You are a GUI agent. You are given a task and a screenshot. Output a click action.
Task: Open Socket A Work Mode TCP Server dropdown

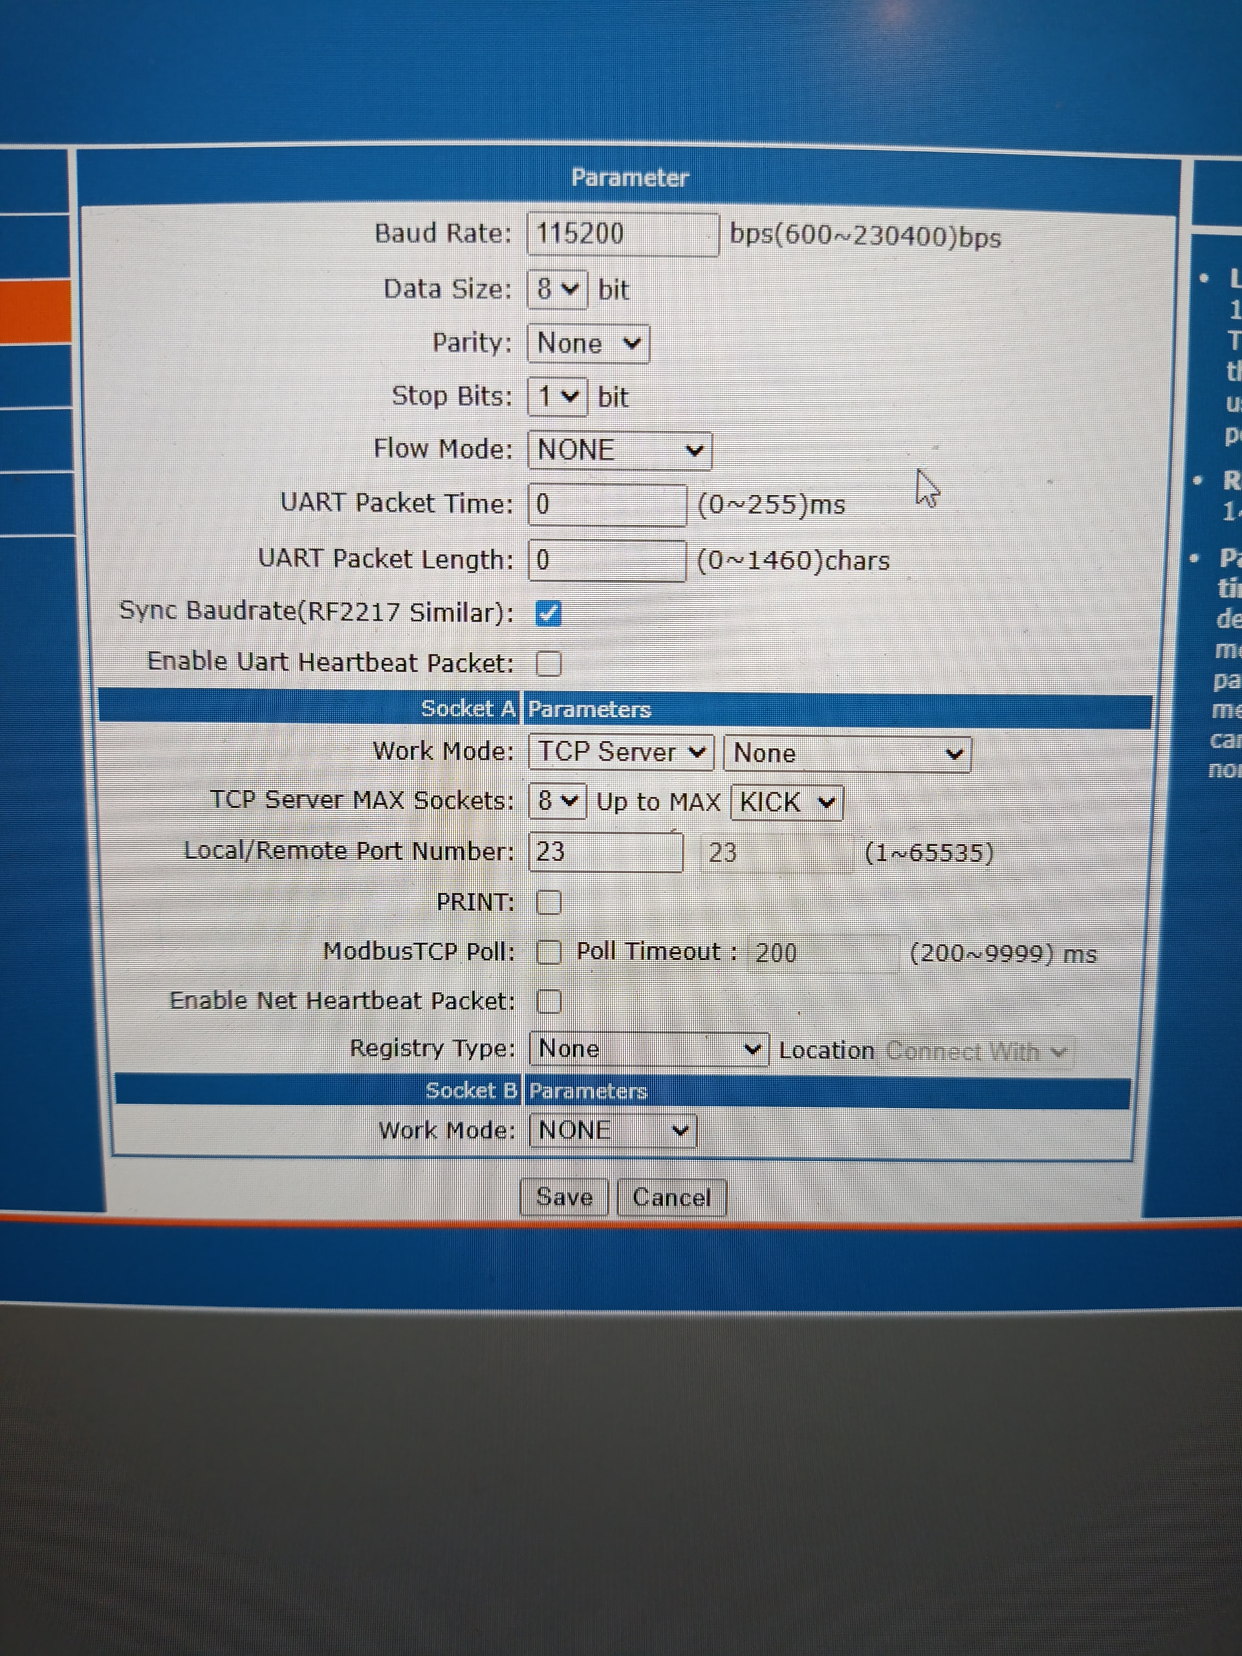coord(620,752)
